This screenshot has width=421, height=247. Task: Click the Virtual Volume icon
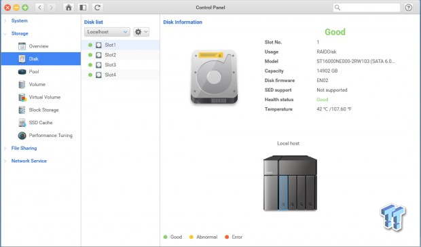[x=22, y=97]
